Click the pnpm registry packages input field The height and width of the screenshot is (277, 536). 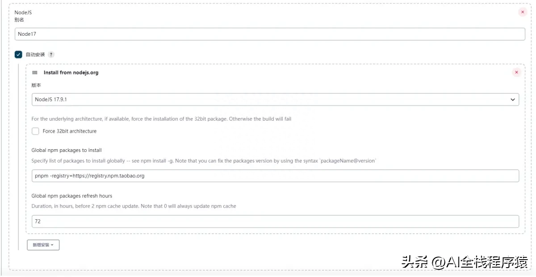275,176
